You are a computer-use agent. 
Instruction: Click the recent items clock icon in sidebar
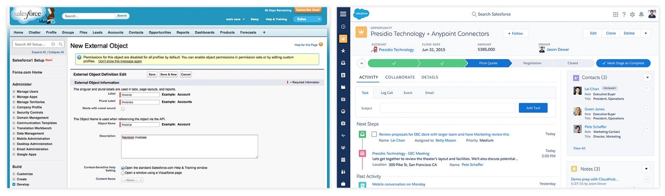pyautogui.click(x=343, y=27)
